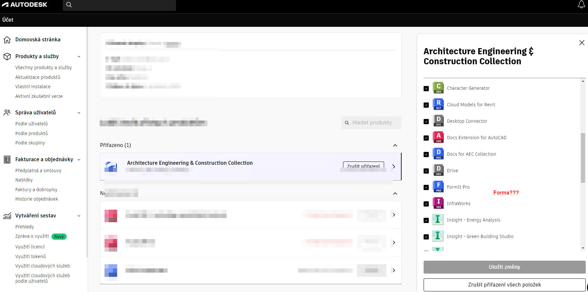
Task: Click the Character Generator product icon
Action: pyautogui.click(x=438, y=88)
